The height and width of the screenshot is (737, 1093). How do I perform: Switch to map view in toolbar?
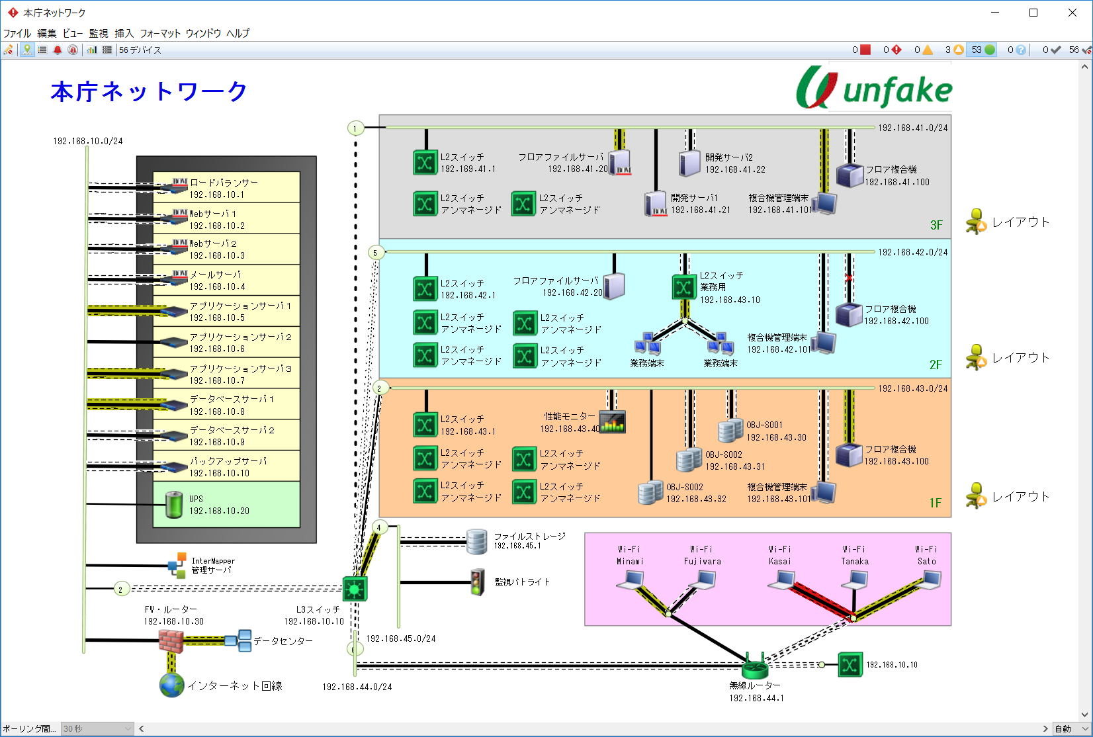[x=27, y=50]
